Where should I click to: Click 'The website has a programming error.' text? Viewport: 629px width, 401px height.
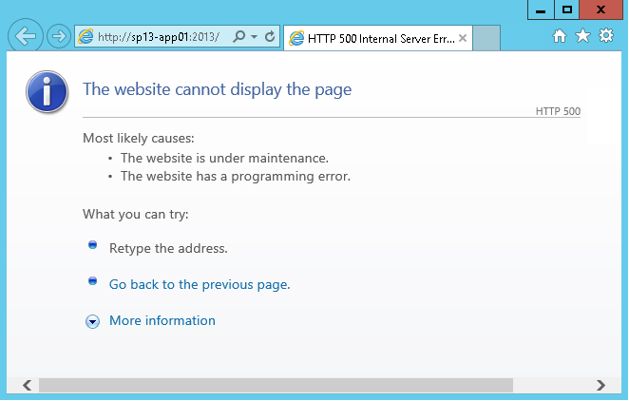236,176
